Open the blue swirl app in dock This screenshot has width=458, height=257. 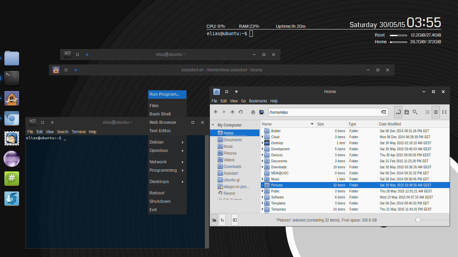(x=12, y=199)
